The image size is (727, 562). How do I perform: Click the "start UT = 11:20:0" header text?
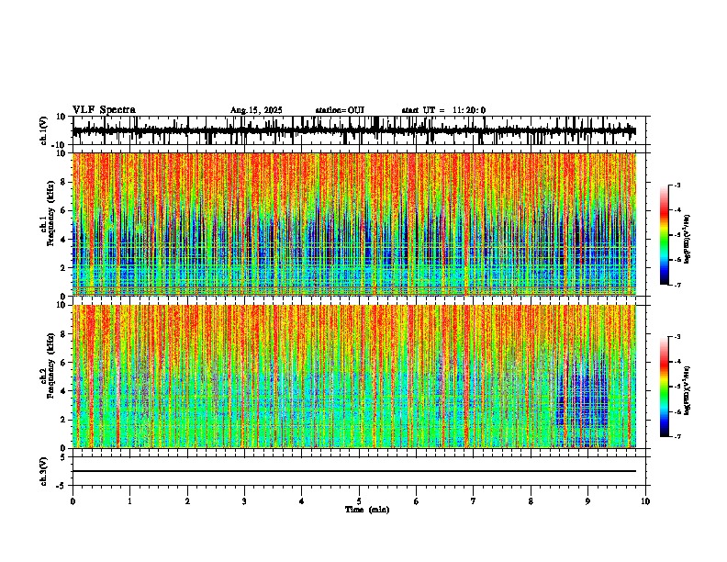[443, 110]
